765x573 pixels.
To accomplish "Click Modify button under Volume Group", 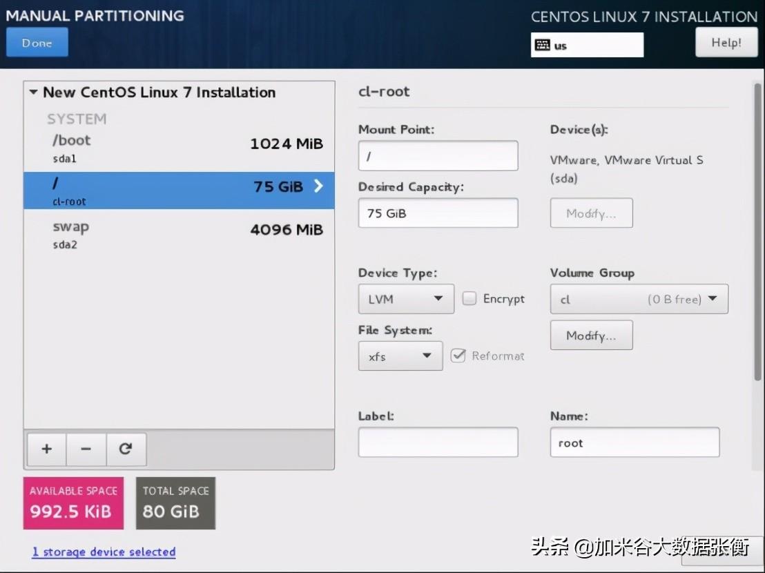I will [x=591, y=336].
